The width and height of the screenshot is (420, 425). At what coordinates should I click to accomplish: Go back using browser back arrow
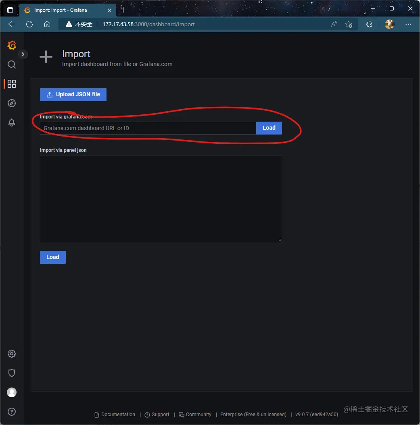12,25
